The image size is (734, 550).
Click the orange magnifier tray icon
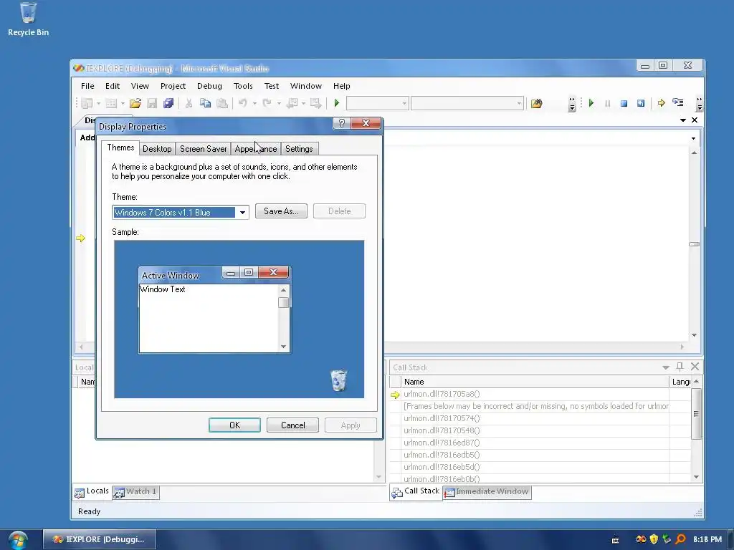pyautogui.click(x=680, y=539)
